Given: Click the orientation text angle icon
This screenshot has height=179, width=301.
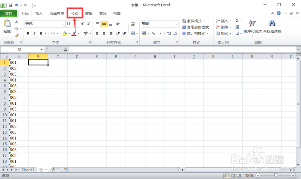Looking at the screenshot, I should 118,24.
